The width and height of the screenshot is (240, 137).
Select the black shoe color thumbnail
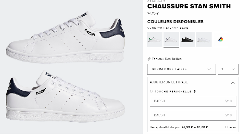pyautogui.click(x=188, y=40)
